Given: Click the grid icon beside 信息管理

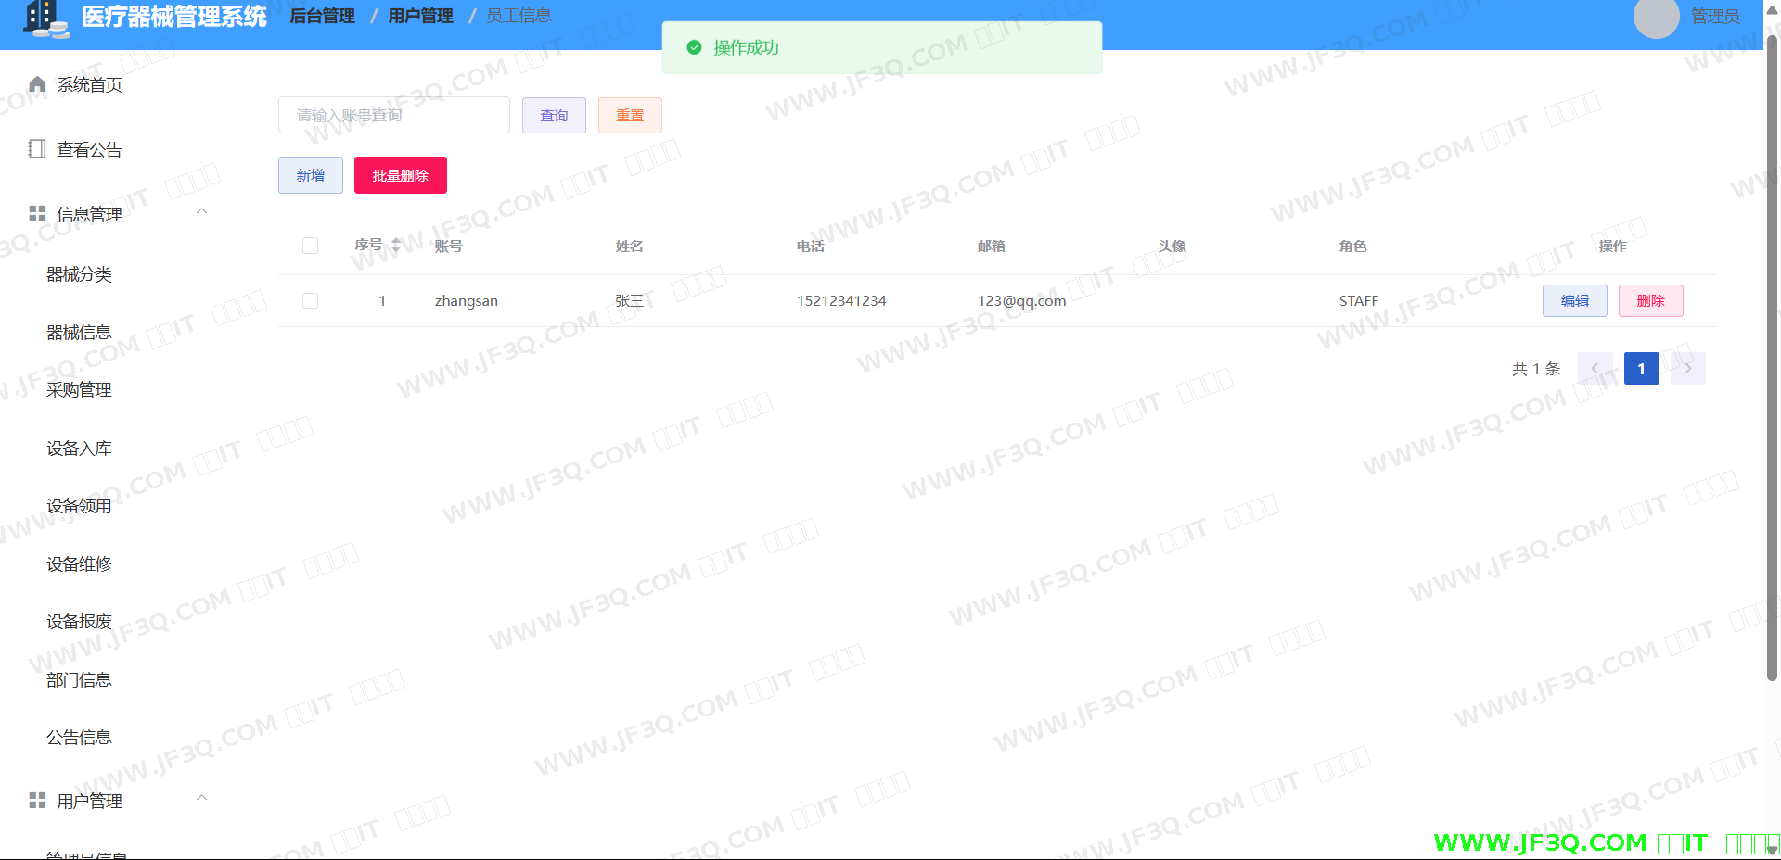Looking at the screenshot, I should [x=37, y=214].
